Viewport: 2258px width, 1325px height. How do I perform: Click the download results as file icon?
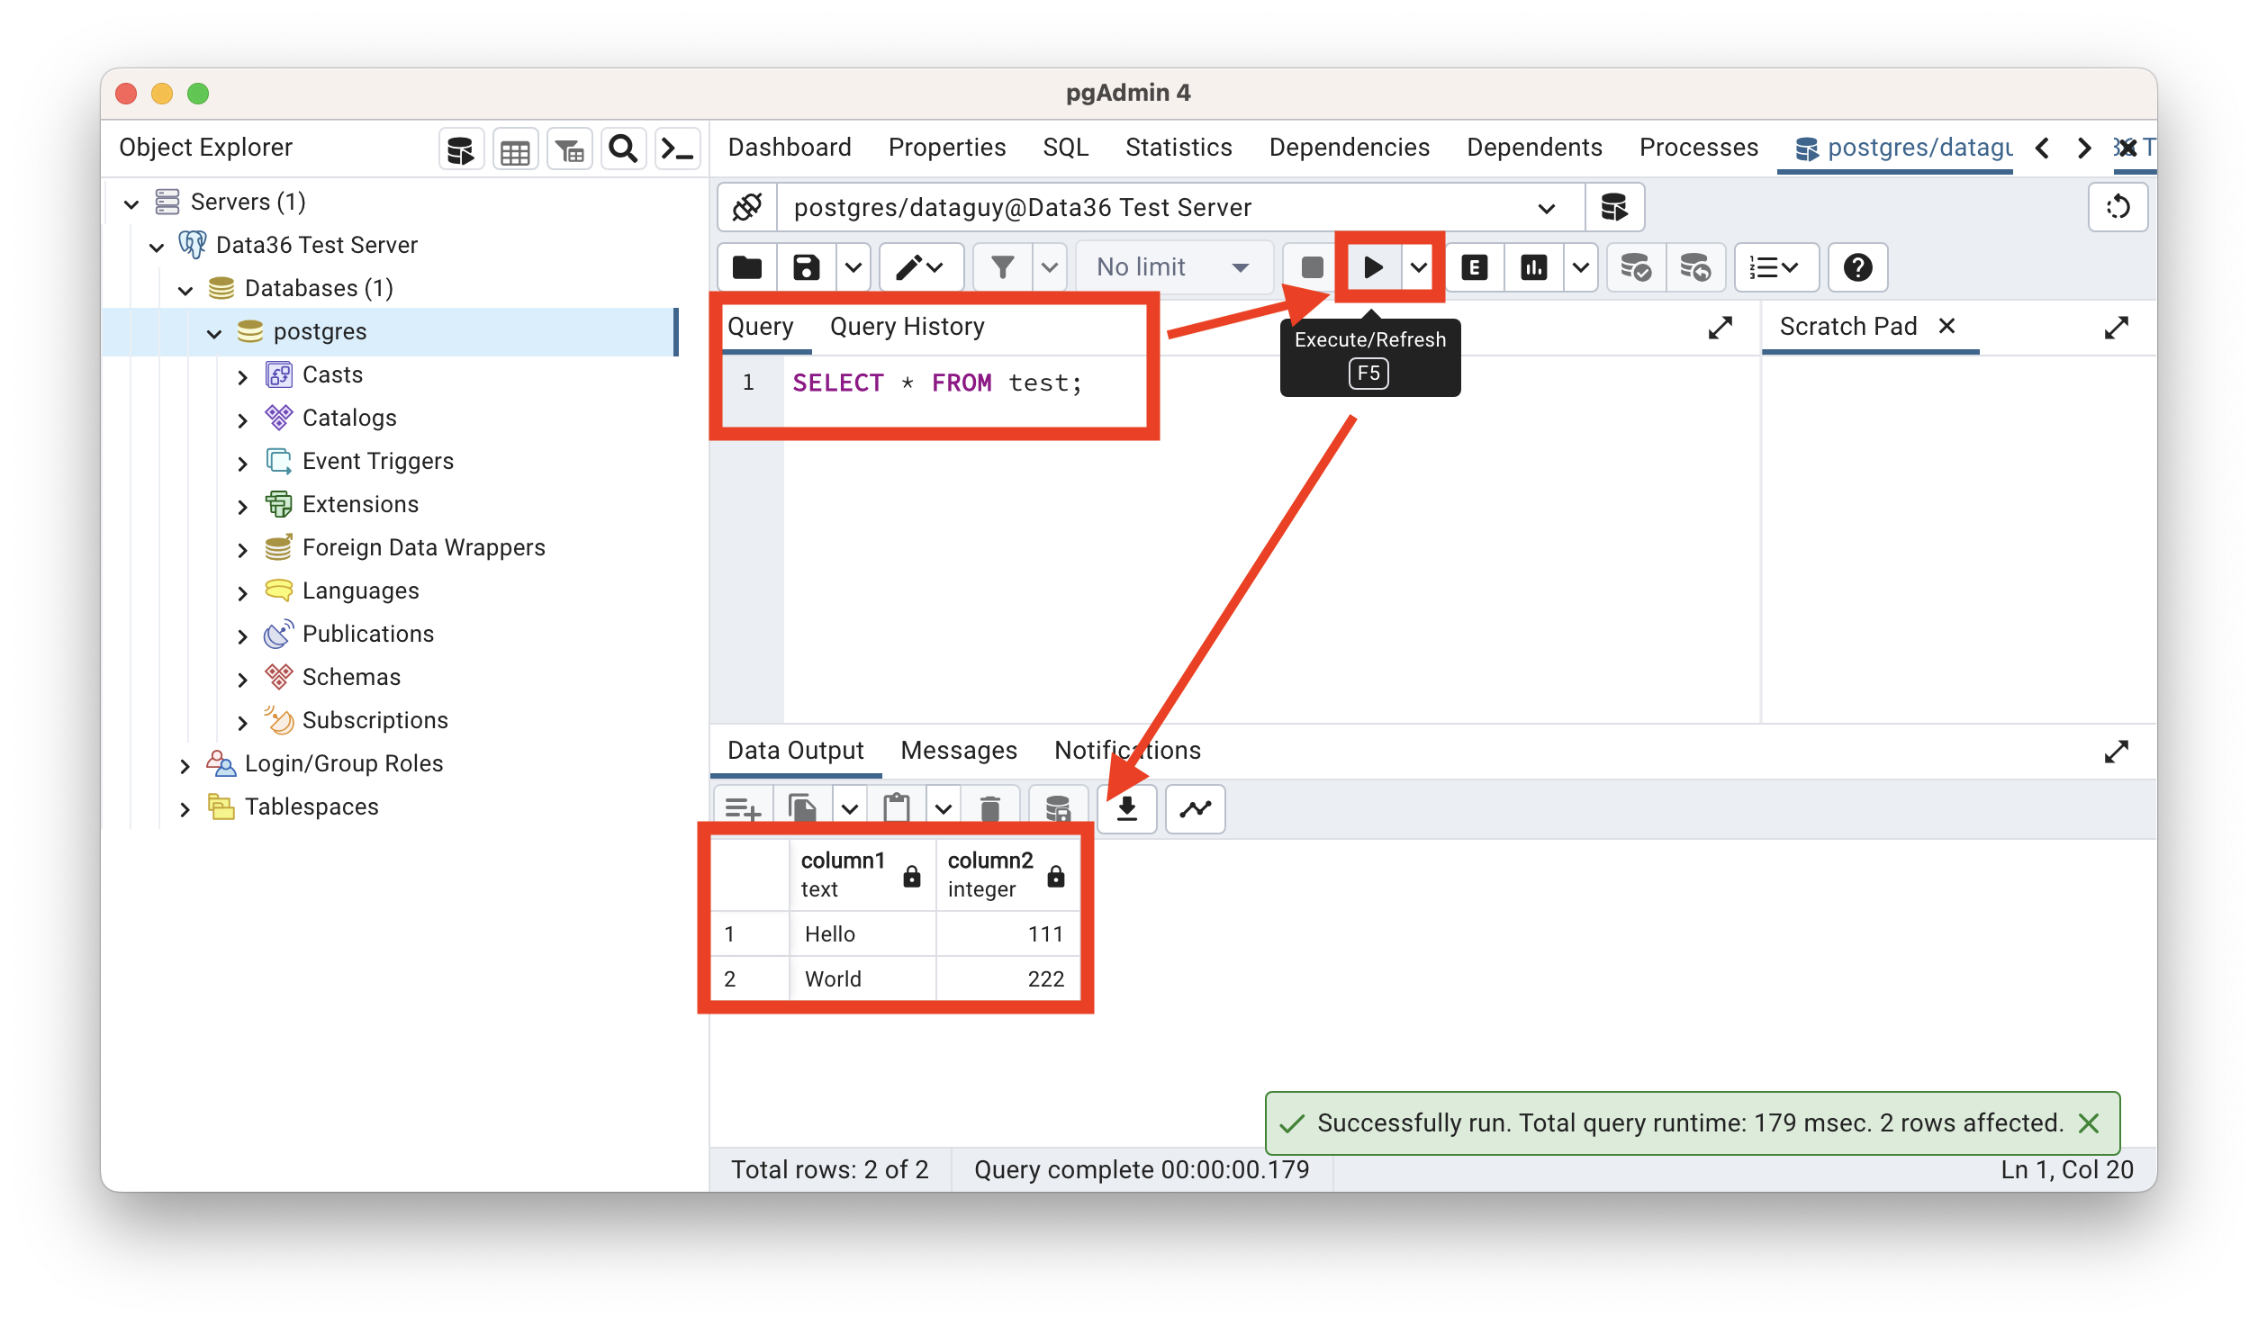tap(1126, 808)
